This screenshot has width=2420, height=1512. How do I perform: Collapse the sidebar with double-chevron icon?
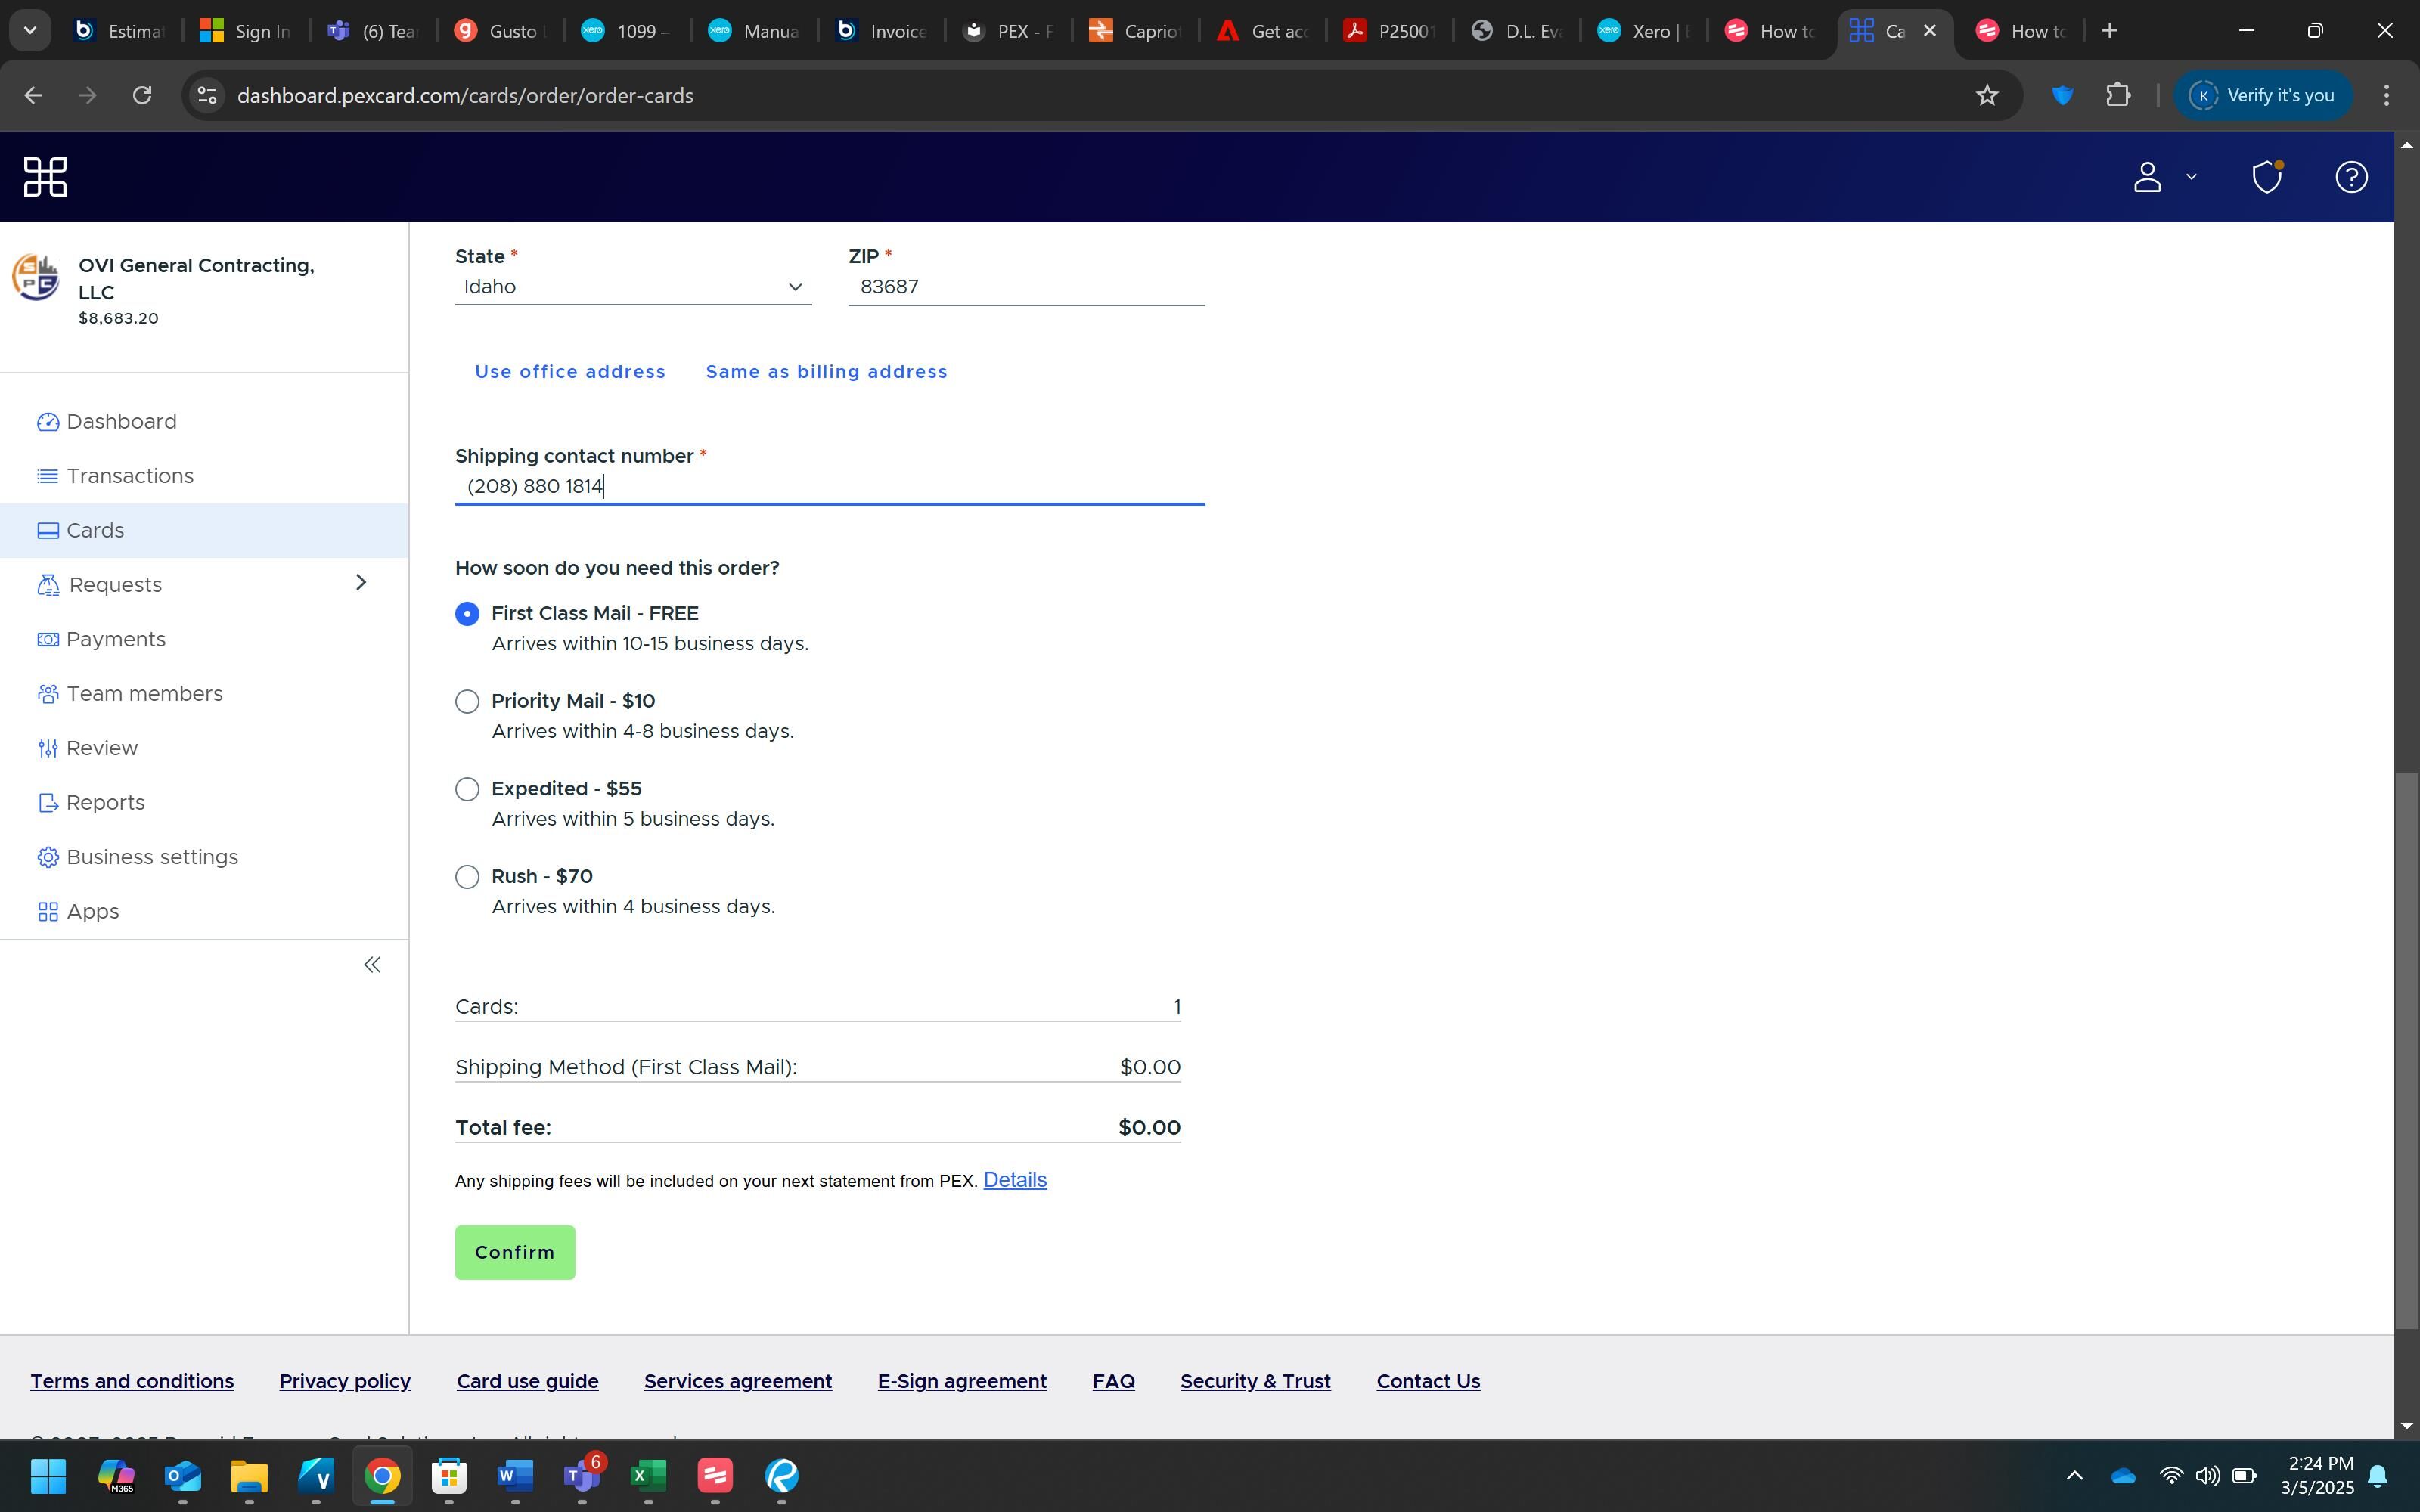tap(372, 965)
